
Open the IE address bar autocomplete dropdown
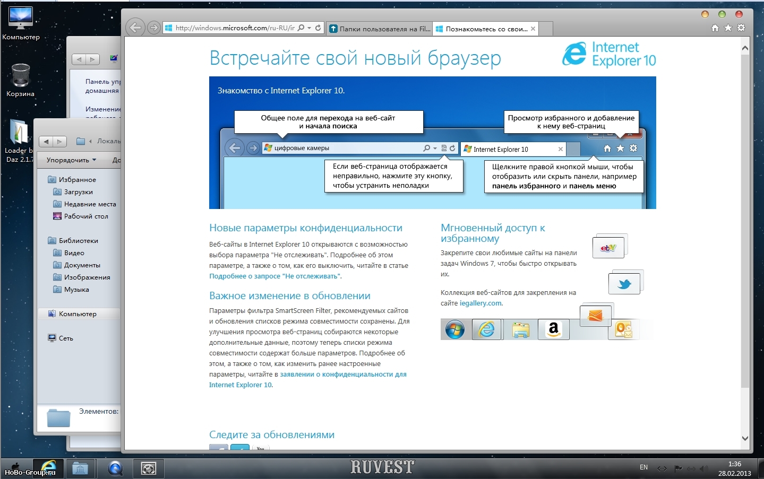point(309,28)
